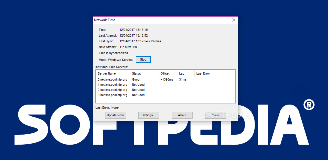Click the Not Used status for 2.nettime.pool.ntp.org
The width and height of the screenshot is (328, 160).
138,90
